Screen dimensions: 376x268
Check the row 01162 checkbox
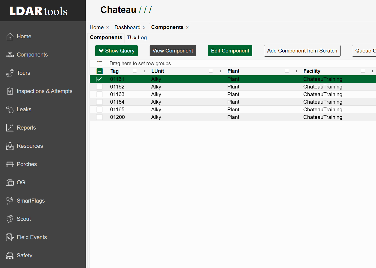pyautogui.click(x=100, y=87)
